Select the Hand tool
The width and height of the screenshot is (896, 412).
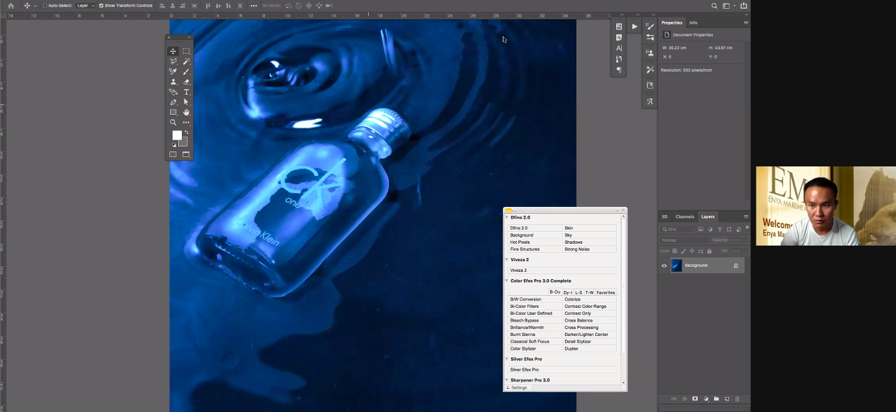click(x=186, y=112)
